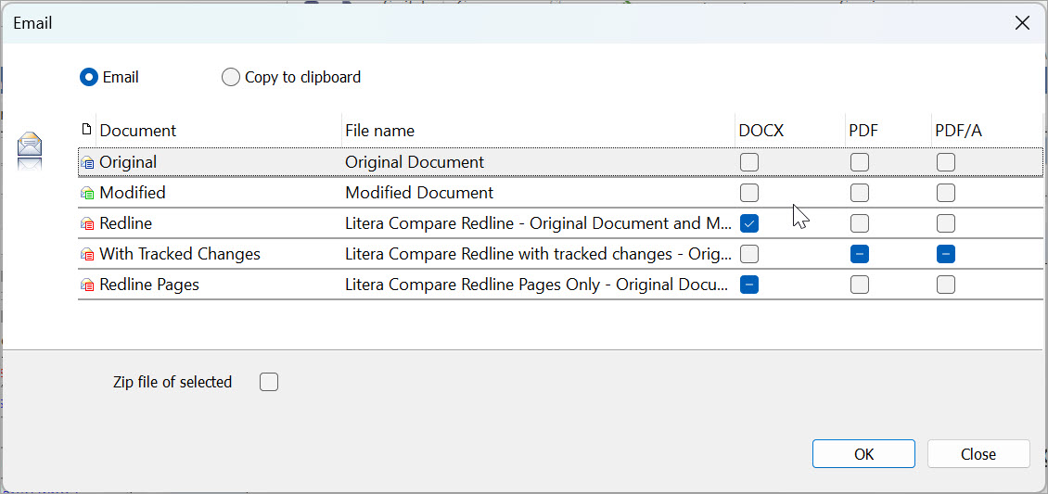The image size is (1048, 494).
Task: Check PDF/A for Redline row
Action: click(946, 223)
